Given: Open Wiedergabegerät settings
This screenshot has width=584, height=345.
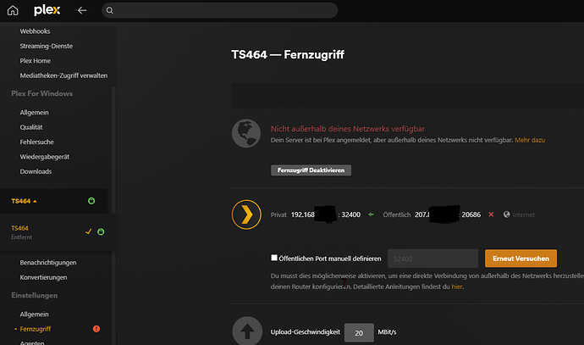Looking at the screenshot, I should 45,157.
